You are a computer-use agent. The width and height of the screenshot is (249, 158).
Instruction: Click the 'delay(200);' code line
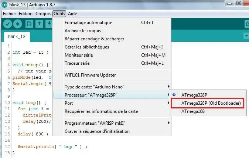pos(37,122)
